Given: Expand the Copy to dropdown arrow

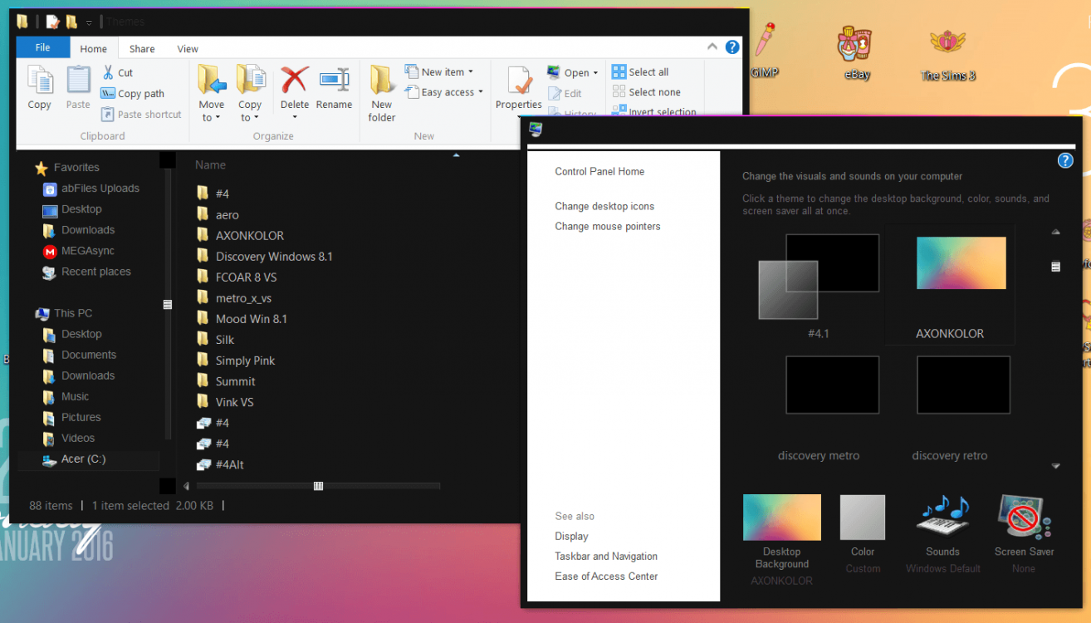Looking at the screenshot, I should pos(257,118).
